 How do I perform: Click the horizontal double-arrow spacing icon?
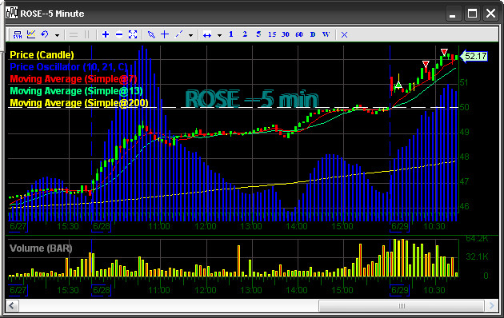pyautogui.click(x=207, y=35)
